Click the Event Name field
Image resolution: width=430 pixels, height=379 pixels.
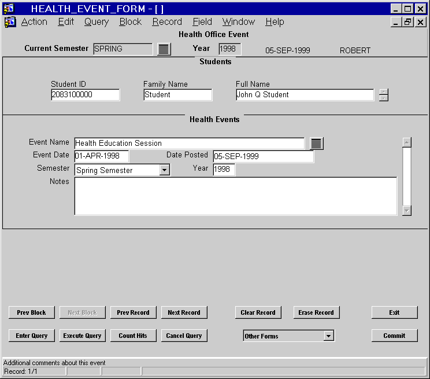(x=189, y=143)
